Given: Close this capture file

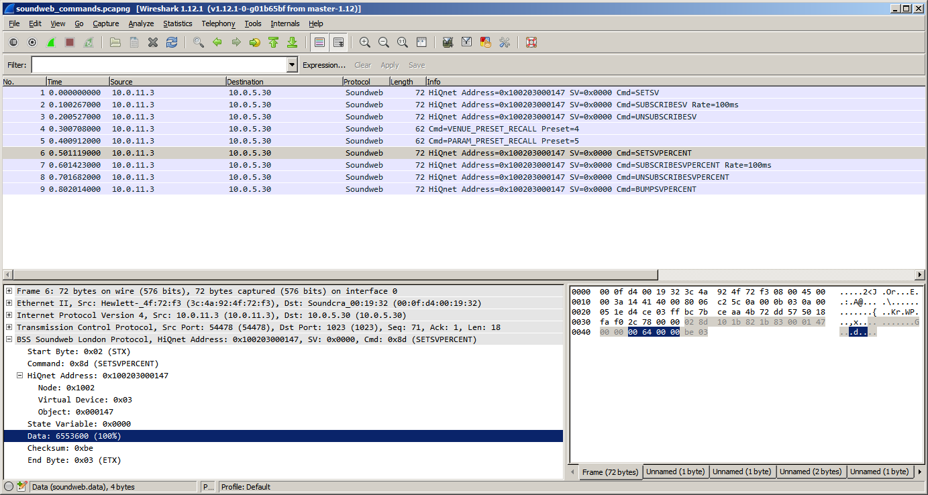Looking at the screenshot, I should (x=153, y=42).
